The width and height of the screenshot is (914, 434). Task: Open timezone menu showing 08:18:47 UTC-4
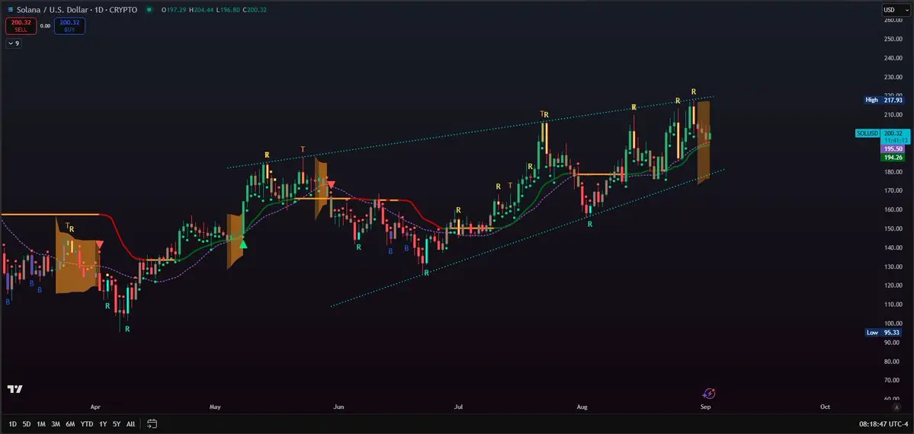pyautogui.click(x=883, y=424)
